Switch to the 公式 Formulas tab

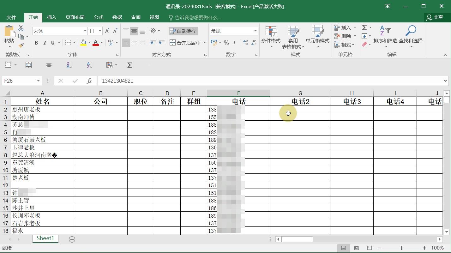click(98, 17)
